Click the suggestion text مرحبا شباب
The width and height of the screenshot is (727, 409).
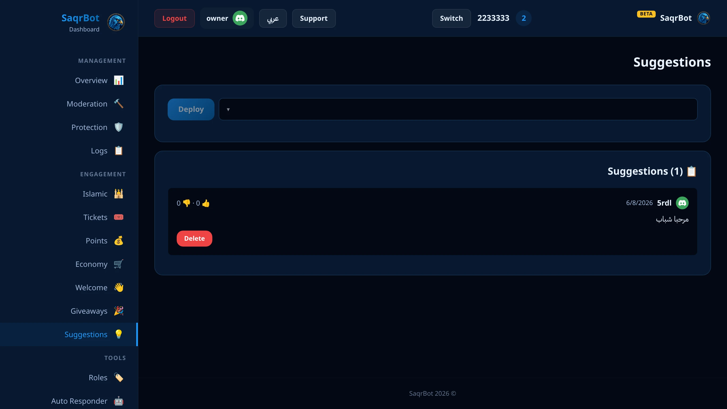672,219
